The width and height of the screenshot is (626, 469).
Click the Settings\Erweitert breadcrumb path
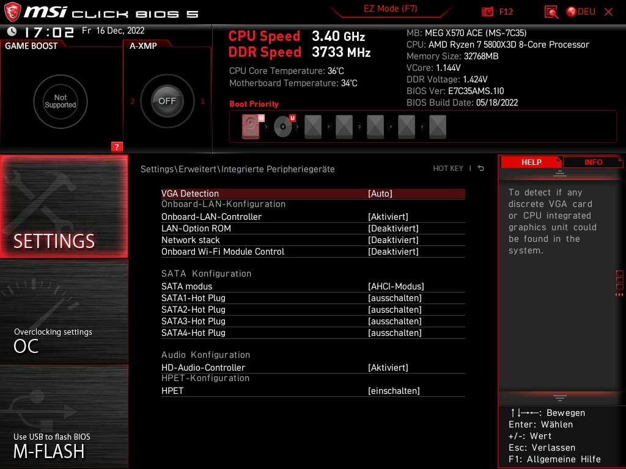(238, 169)
